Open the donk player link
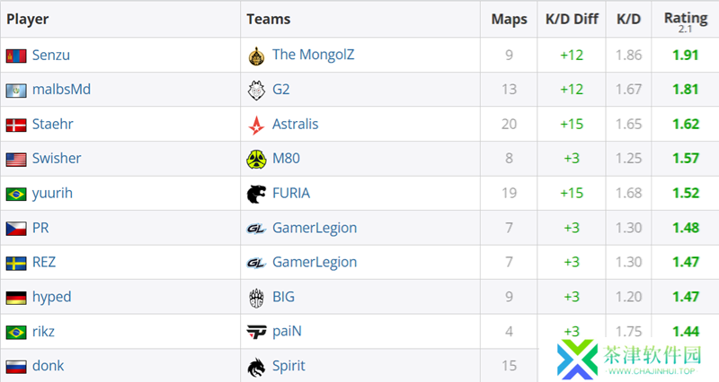The width and height of the screenshot is (719, 382). pyautogui.click(x=49, y=366)
